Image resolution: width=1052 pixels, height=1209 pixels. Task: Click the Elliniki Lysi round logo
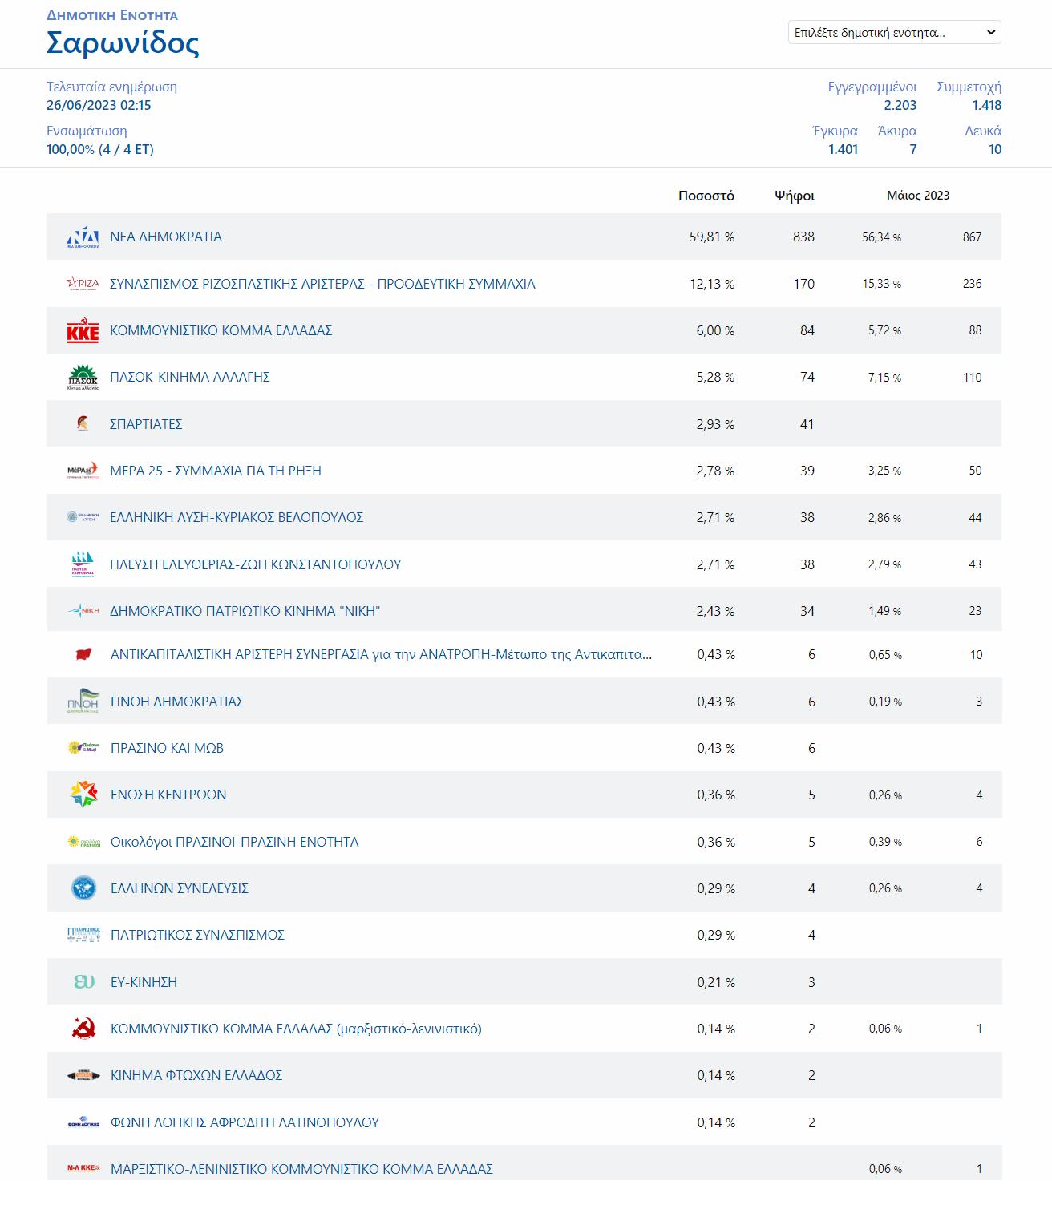pyautogui.click(x=83, y=517)
